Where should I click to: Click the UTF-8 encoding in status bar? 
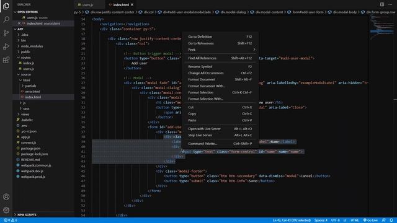pos(335,221)
